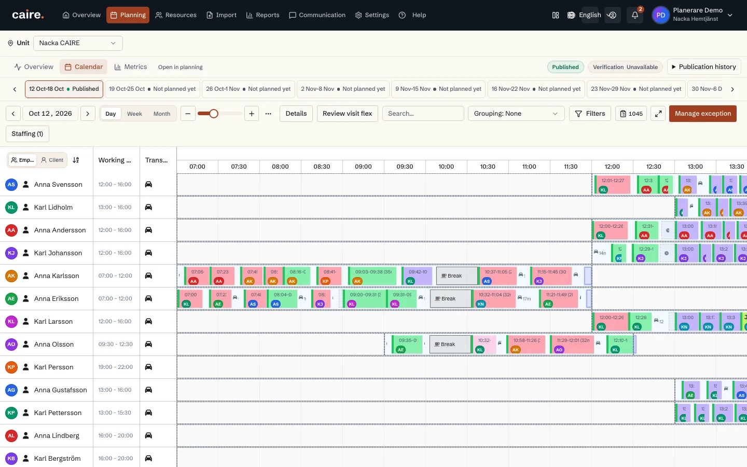Viewport: 747px width, 467px height.
Task: Click the Manage exception button
Action: (702, 114)
